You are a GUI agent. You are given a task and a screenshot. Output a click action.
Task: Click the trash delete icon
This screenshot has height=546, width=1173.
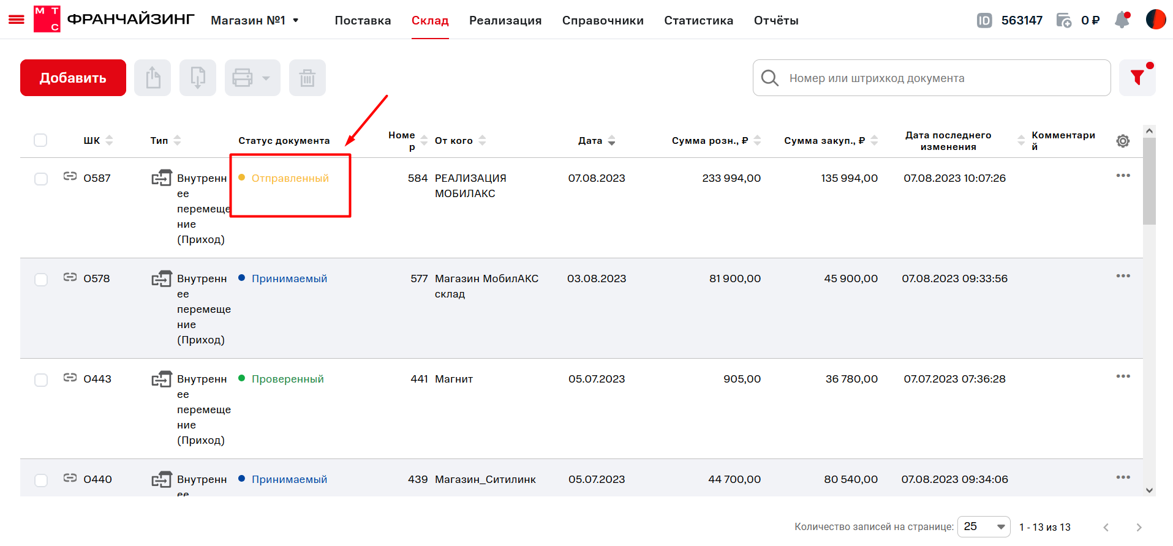click(x=307, y=78)
